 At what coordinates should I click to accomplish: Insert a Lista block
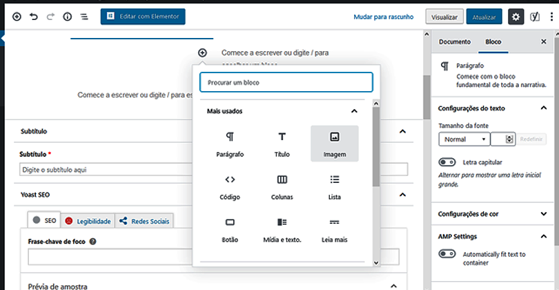click(x=335, y=187)
